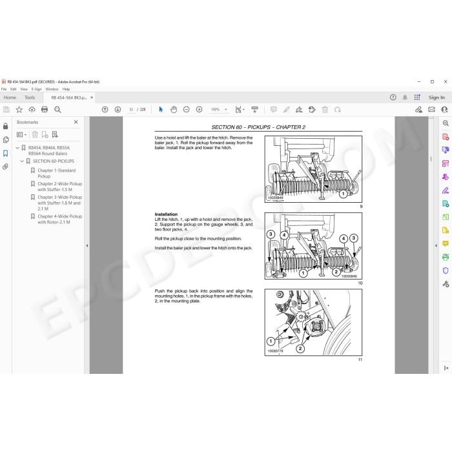Collapse the SECTION 60-PICKUPS bookmark
Viewport: 452px width, 452px height.
click(22, 161)
